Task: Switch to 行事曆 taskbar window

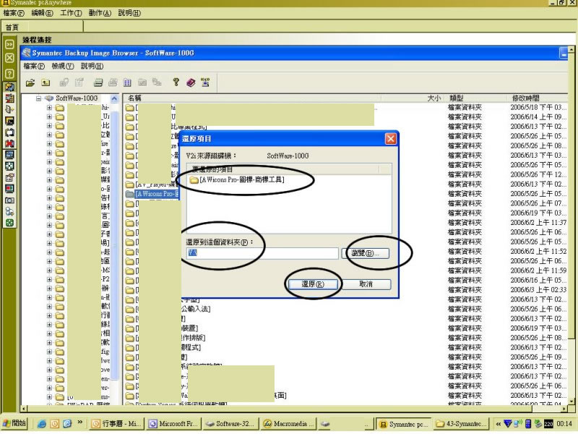Action: (x=116, y=424)
